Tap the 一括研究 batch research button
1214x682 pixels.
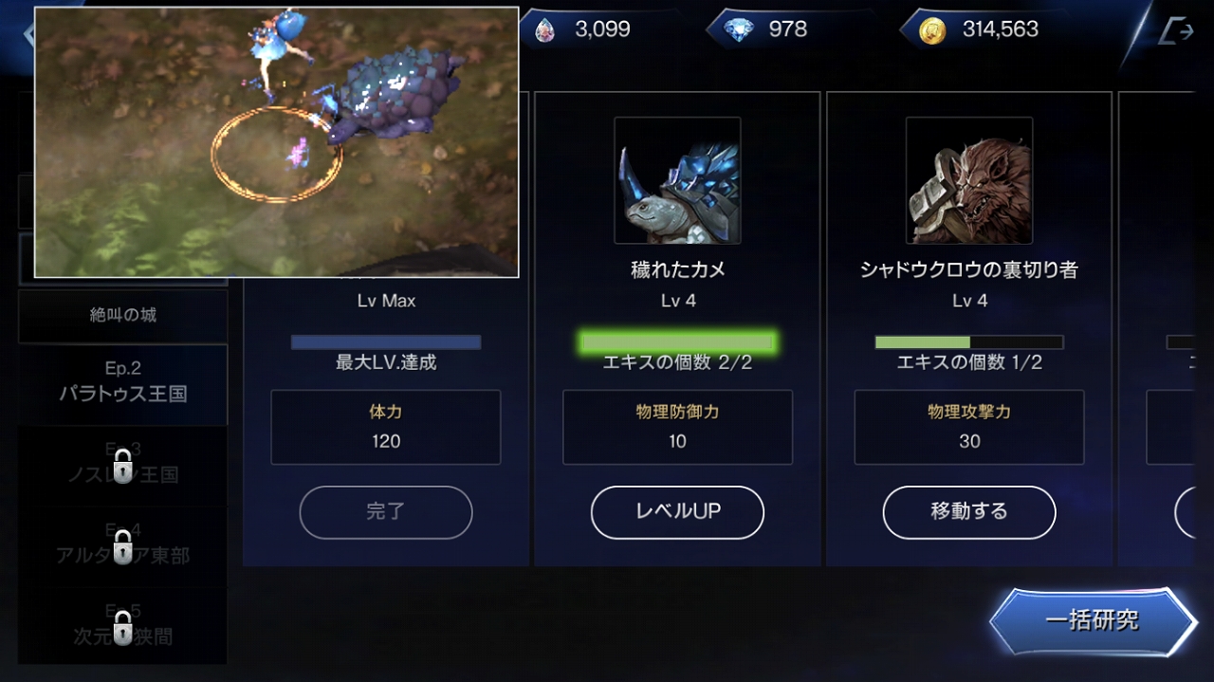pyautogui.click(x=1093, y=622)
